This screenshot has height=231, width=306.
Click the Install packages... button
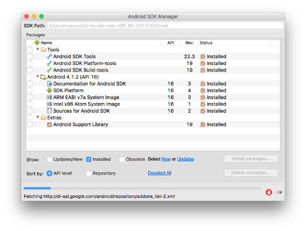pos(251,159)
